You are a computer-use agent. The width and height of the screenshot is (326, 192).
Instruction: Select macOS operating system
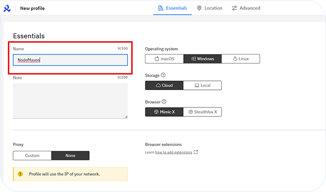[165, 59]
